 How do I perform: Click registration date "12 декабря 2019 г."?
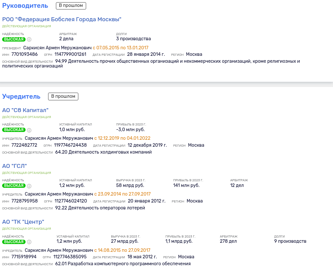pos(147,145)
